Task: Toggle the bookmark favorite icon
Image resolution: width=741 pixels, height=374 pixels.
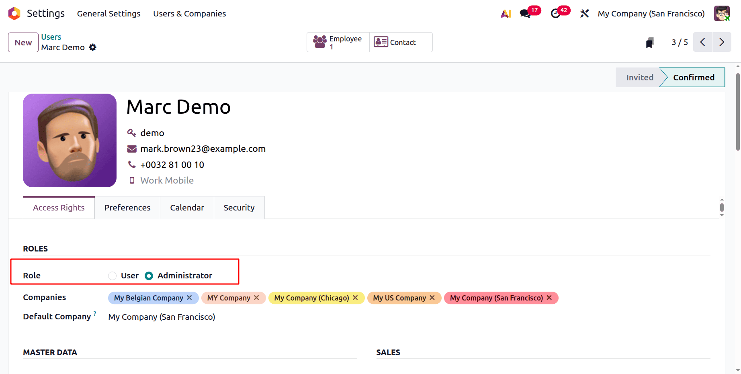Action: click(x=650, y=42)
